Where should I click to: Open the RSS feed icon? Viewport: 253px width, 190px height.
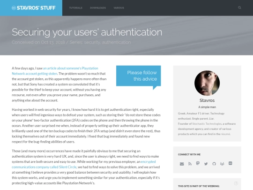pos(190,164)
